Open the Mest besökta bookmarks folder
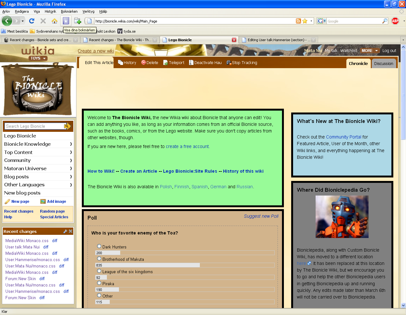 (x=15, y=31)
